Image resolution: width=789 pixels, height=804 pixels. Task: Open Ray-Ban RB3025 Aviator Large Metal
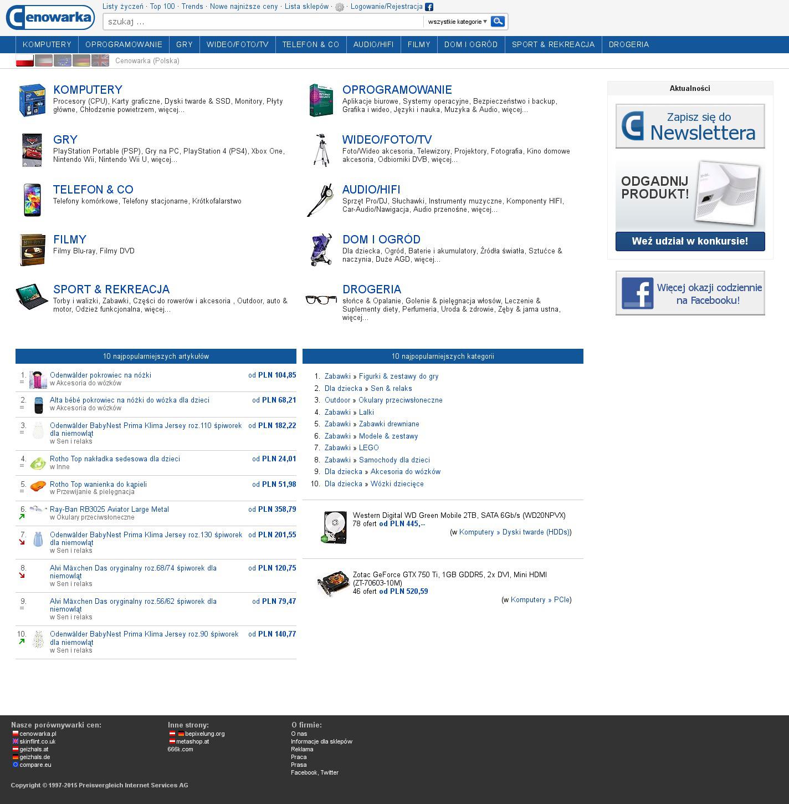point(109,509)
